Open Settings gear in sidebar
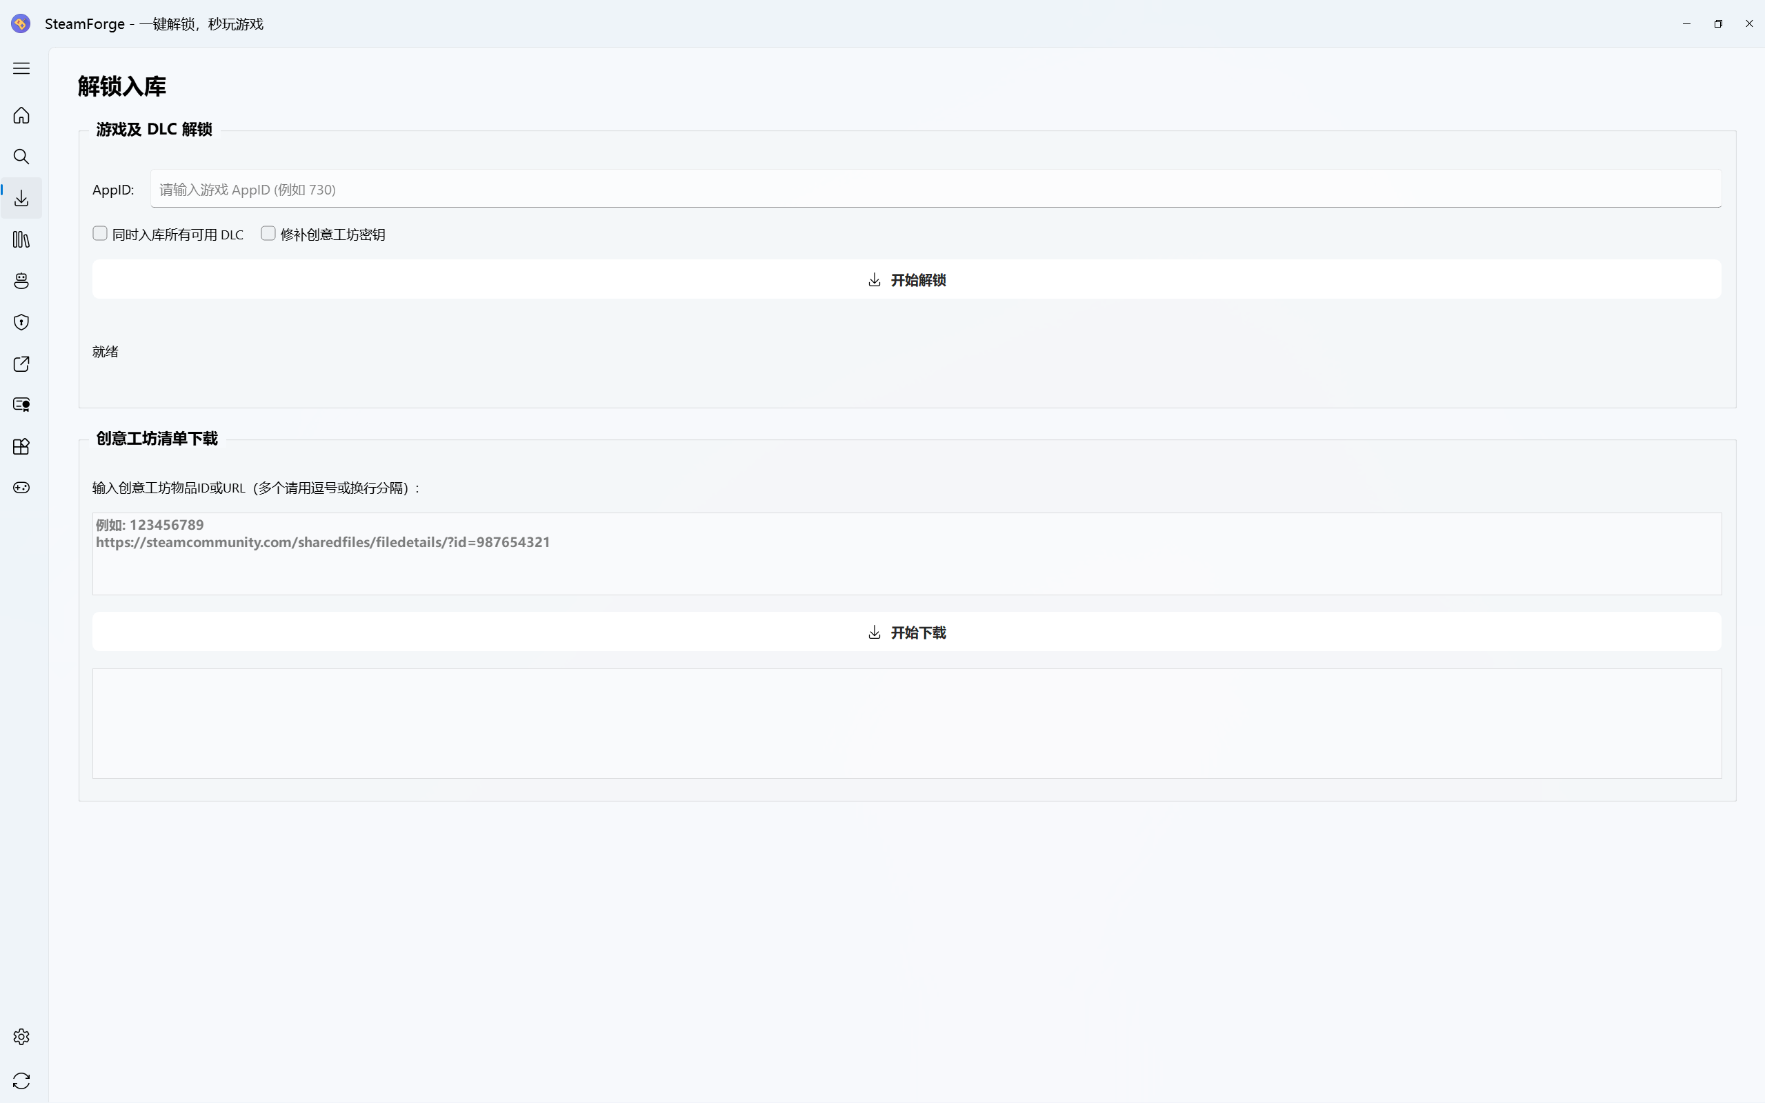Viewport: 1765px width, 1103px height. tap(21, 1037)
